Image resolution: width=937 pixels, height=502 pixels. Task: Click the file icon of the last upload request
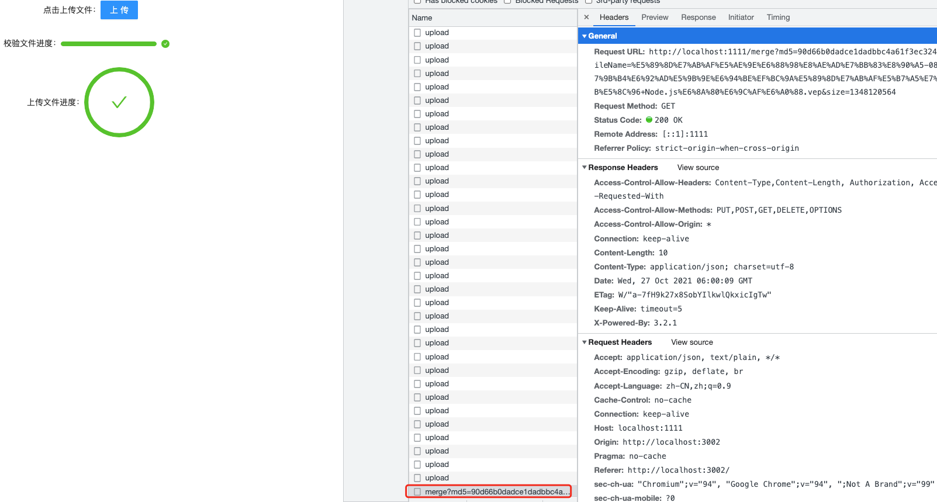[417, 478]
